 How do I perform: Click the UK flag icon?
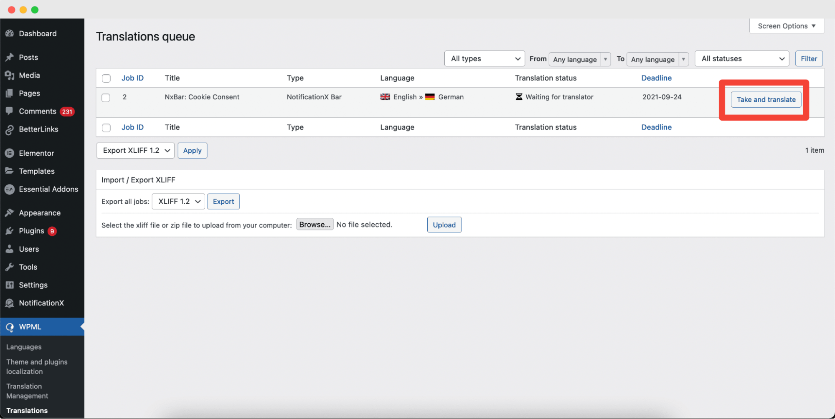tap(385, 97)
